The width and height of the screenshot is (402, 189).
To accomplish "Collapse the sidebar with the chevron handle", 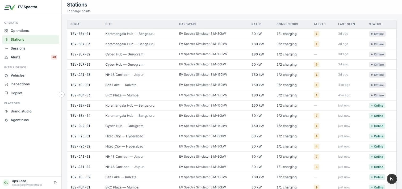I will pos(62,94).
